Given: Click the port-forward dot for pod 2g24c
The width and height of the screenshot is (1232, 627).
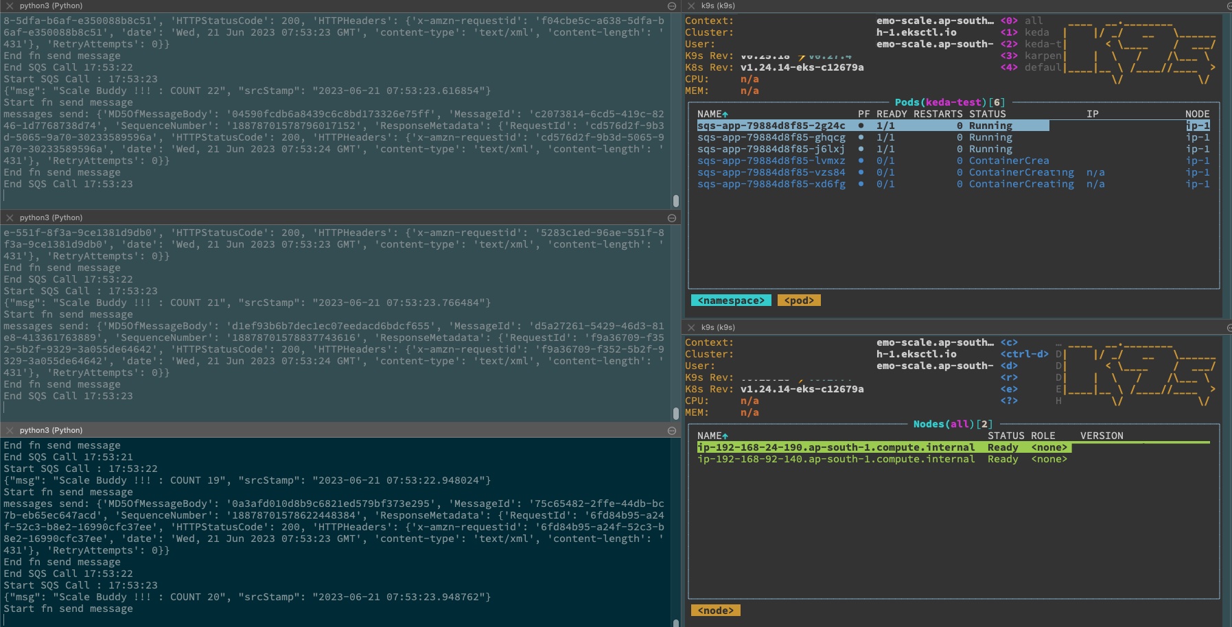Looking at the screenshot, I should click(861, 126).
